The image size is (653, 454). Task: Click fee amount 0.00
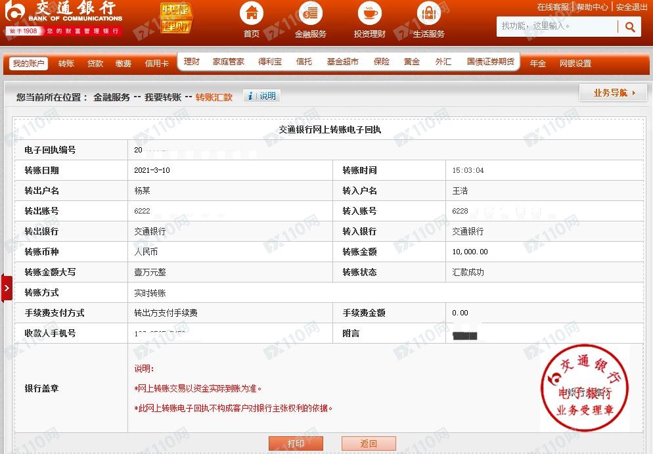460,313
